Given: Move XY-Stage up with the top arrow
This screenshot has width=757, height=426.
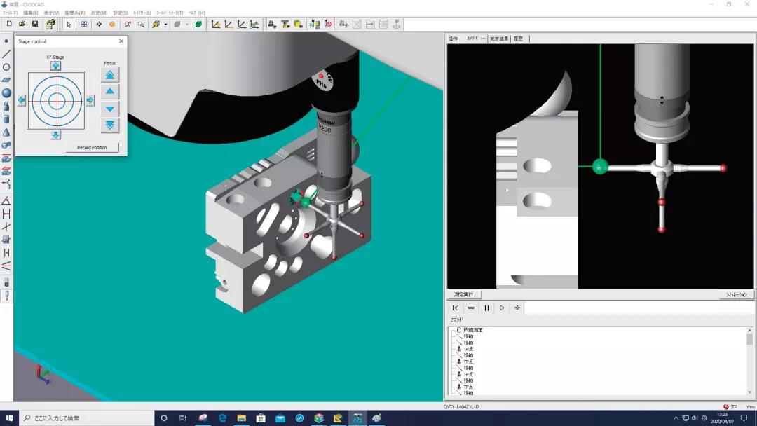Looking at the screenshot, I should (55, 66).
